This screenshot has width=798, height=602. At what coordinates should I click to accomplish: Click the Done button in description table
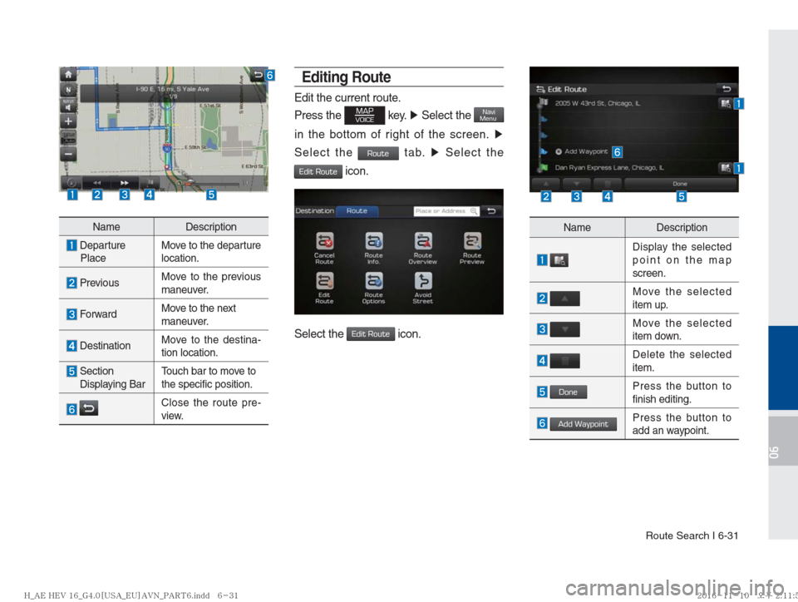tap(569, 392)
